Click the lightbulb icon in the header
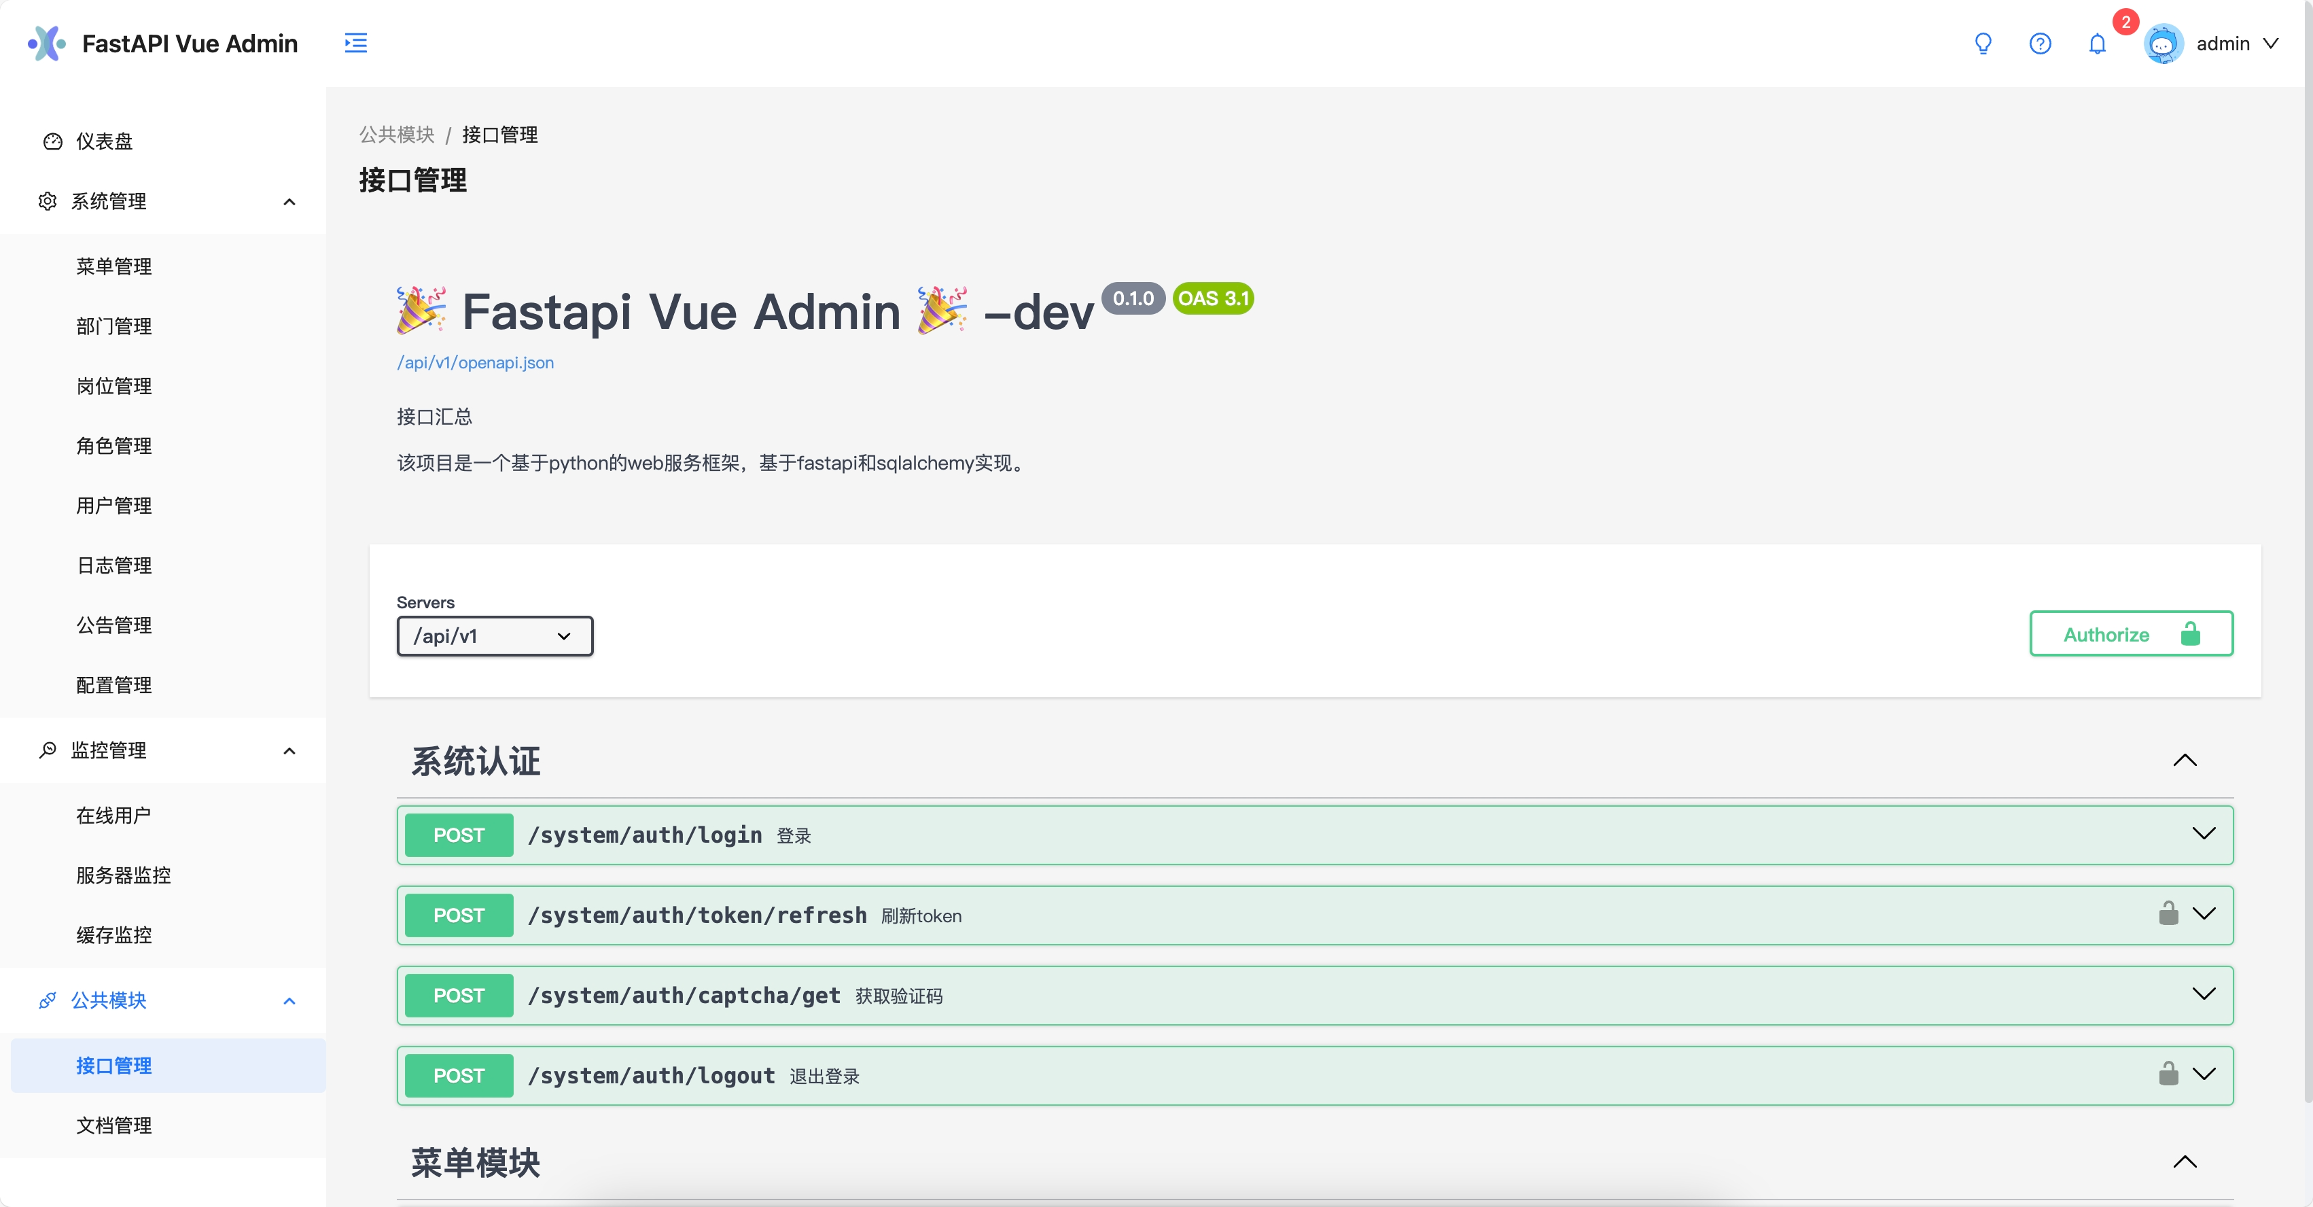Image resolution: width=2313 pixels, height=1207 pixels. click(1983, 43)
